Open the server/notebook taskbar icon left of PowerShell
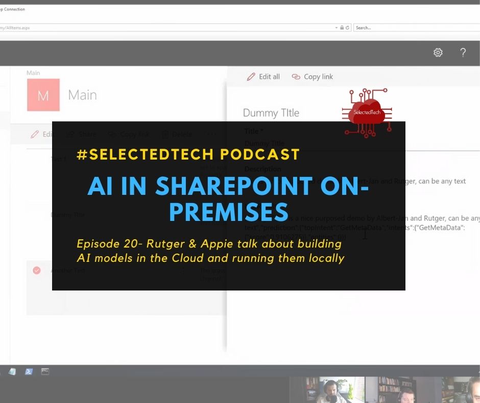This screenshot has width=480, height=403. (12, 371)
